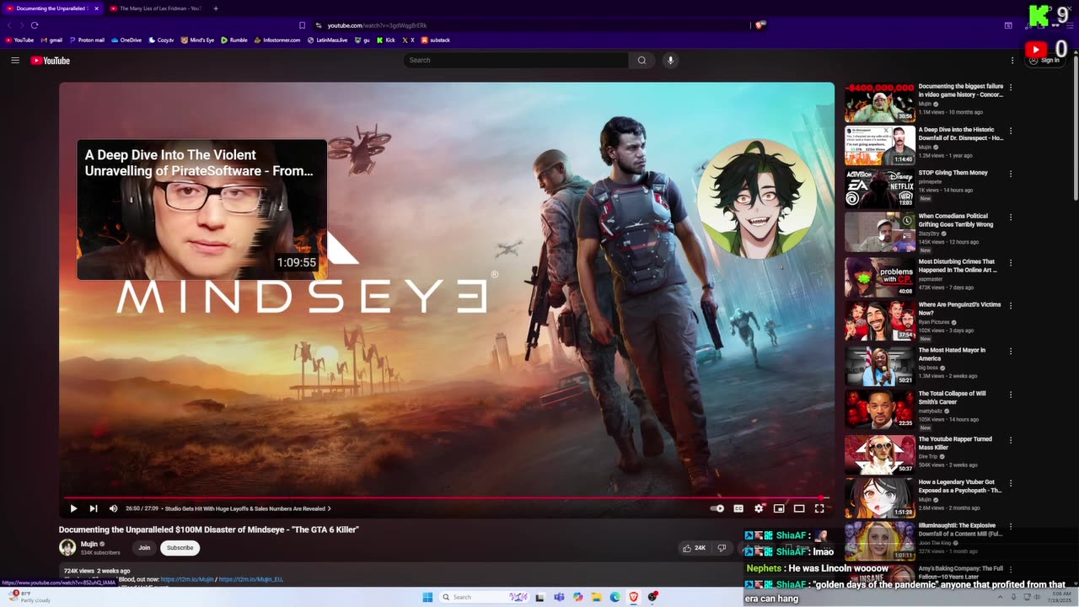Click the youtube.com address bar URL
The height and width of the screenshot is (607, 1079).
pos(377,25)
